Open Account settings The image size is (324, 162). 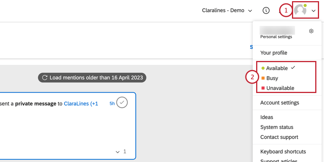click(x=279, y=103)
